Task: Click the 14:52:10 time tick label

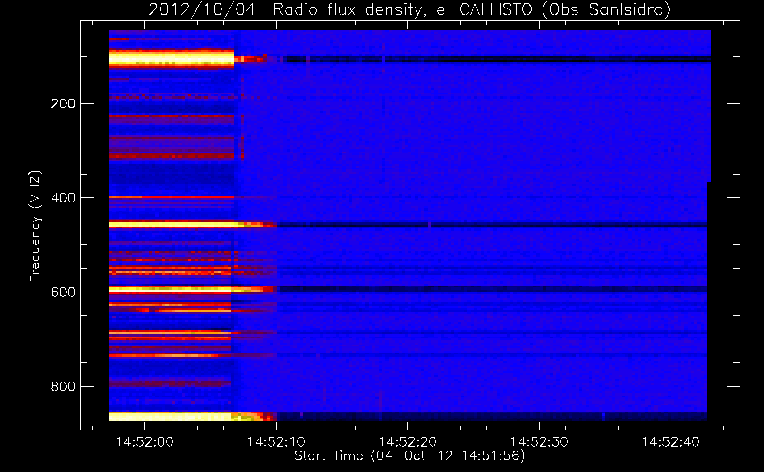Action: pyautogui.click(x=276, y=442)
